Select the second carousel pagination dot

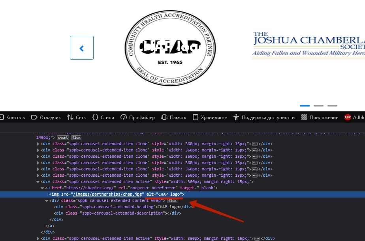[318, 106]
